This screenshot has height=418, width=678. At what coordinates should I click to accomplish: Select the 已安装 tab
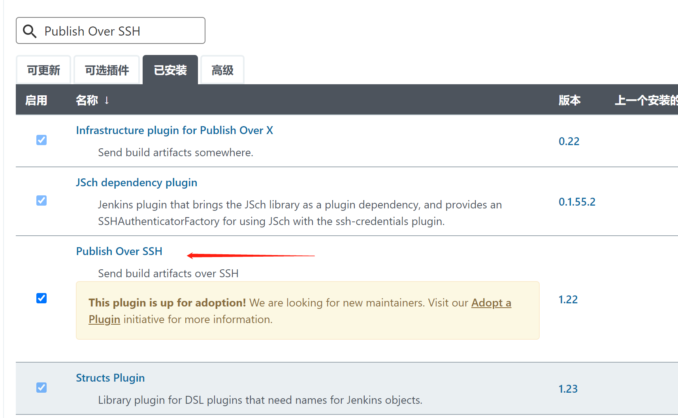(x=170, y=70)
